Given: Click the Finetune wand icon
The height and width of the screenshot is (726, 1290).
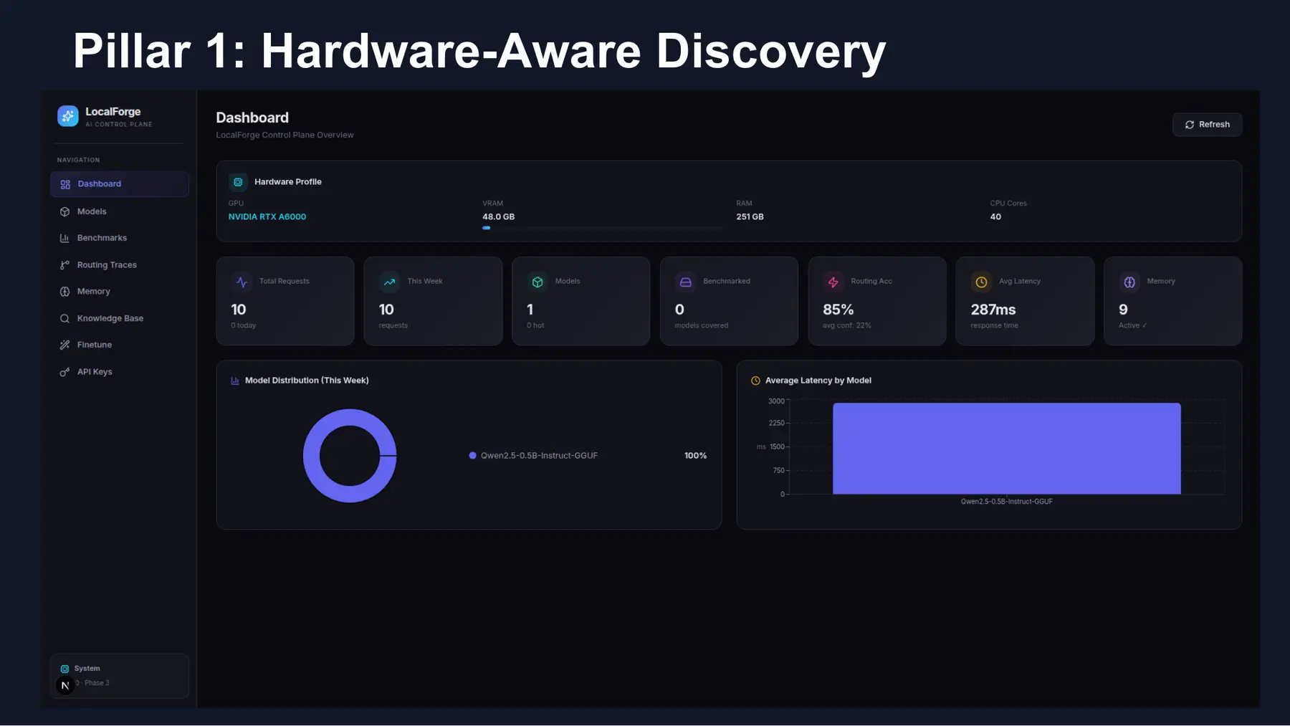Looking at the screenshot, I should point(64,345).
